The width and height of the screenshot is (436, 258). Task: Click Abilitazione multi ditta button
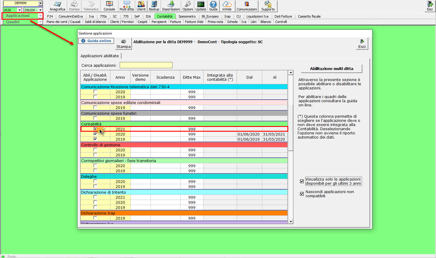click(x=332, y=69)
